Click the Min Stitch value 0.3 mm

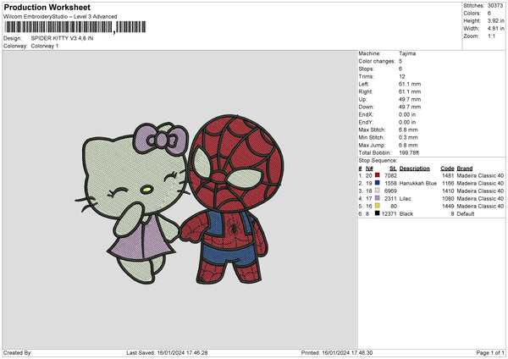pyautogui.click(x=408, y=137)
